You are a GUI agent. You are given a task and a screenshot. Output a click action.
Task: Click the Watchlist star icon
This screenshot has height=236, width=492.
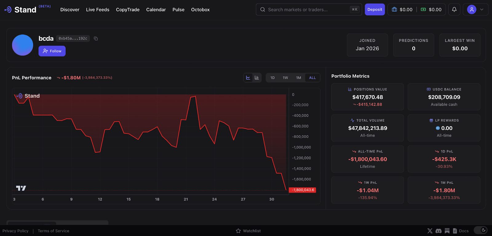coord(238,231)
